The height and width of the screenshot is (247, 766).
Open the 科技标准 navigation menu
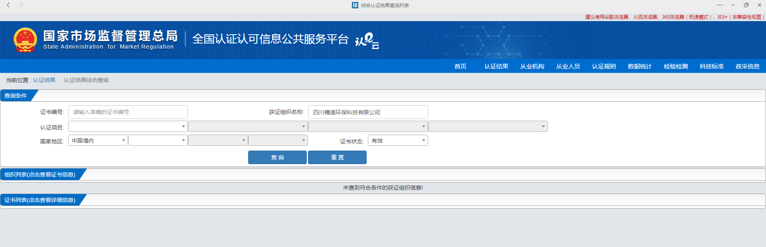click(712, 66)
